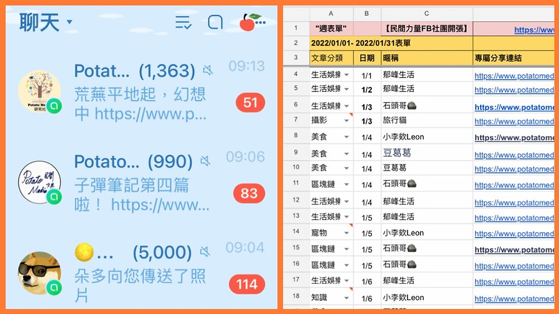559x314 pixels.
Task: Click cell "週表單" in row 1
Action: [x=331, y=28]
